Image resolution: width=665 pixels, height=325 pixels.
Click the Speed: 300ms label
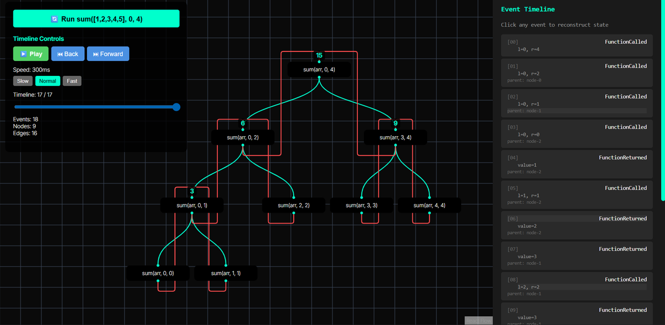pos(32,70)
